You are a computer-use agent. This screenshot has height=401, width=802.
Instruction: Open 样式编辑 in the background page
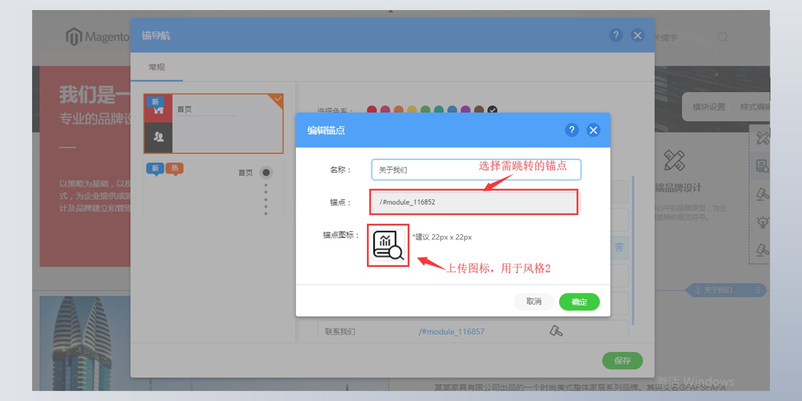click(755, 107)
